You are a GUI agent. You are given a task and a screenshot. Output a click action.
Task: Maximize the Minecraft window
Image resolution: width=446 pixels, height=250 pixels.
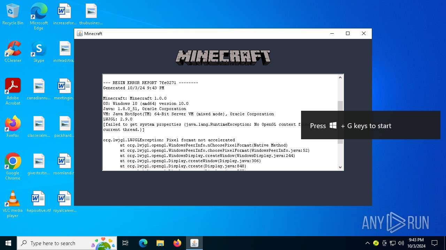348,33
